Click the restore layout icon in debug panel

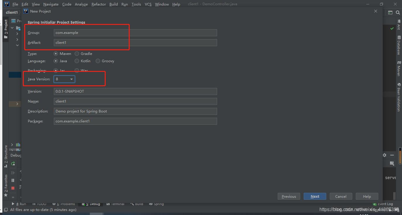pyautogui.click(x=392, y=164)
